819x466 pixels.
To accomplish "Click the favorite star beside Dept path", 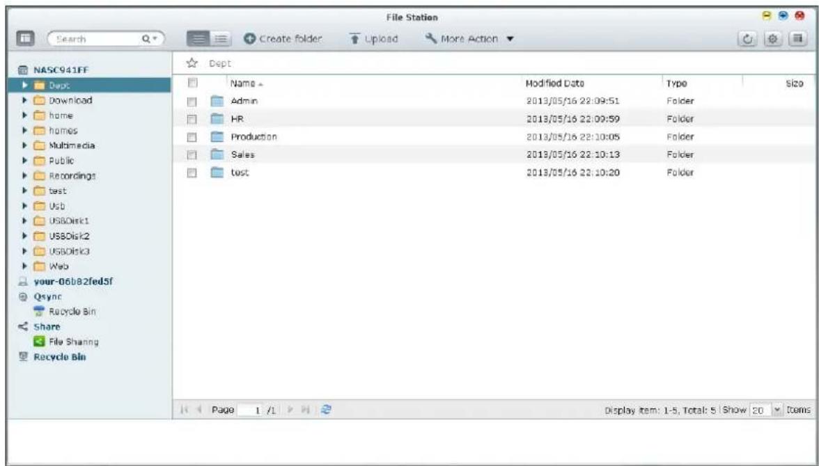I will click(x=192, y=63).
